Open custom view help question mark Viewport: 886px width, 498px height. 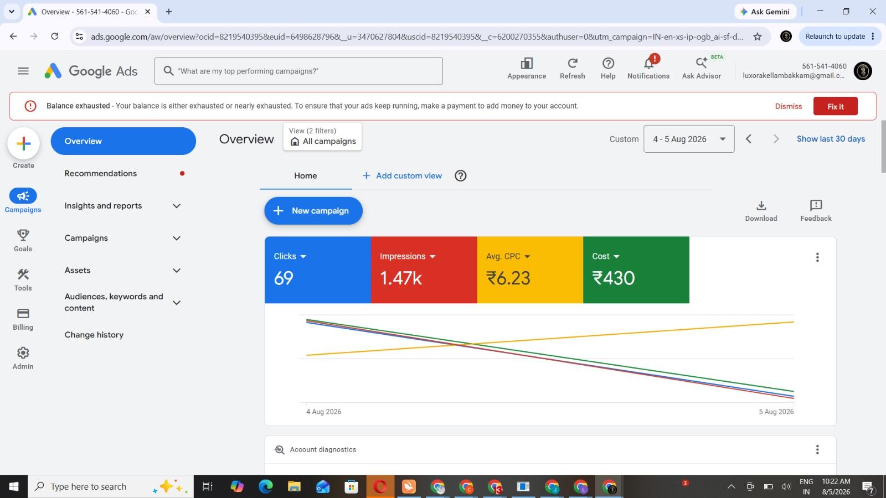click(x=460, y=176)
